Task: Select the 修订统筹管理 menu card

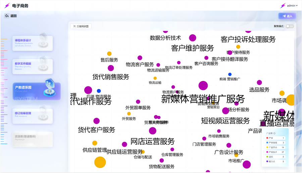Action: [33, 116]
